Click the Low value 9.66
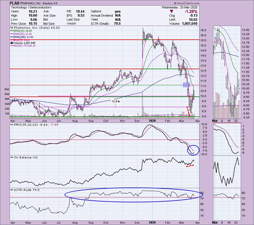 [34, 19]
